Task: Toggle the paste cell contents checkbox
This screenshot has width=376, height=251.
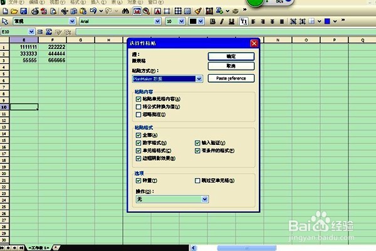Action: coord(138,99)
